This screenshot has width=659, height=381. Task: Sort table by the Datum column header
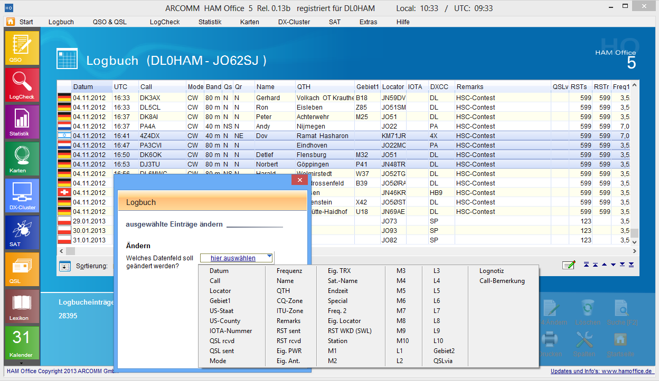(x=91, y=87)
